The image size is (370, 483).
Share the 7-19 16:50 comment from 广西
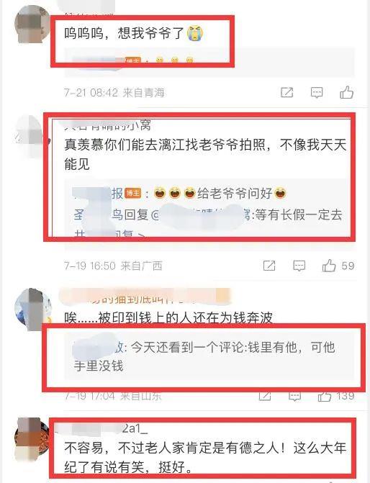coord(269,266)
